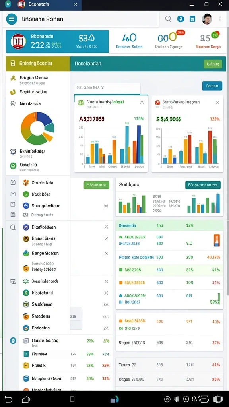Remove the Ranoat Gtana item with X
229x407 pixels.
pyautogui.click(x=106, y=239)
